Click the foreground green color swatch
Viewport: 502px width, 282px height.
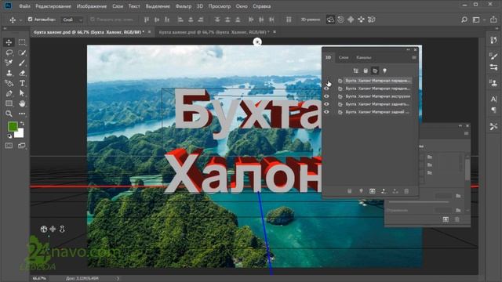tap(13, 127)
